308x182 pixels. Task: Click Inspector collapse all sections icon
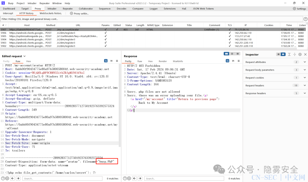pyautogui.click(x=294, y=54)
